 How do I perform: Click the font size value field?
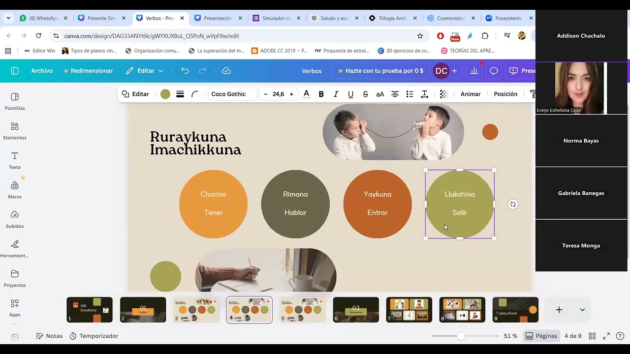pos(279,94)
